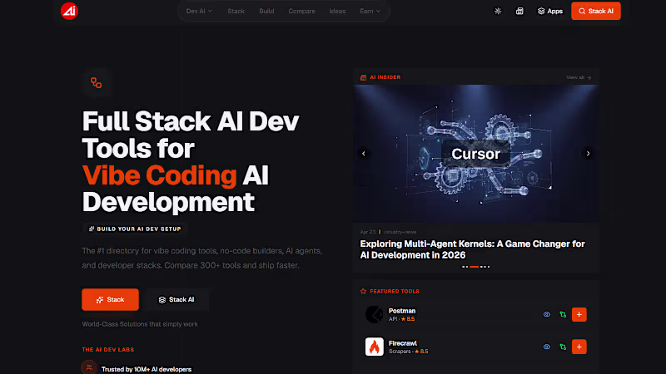Screen dimensions: 666x374
Task: Click the Featured Tools star icon
Action: click(363, 292)
